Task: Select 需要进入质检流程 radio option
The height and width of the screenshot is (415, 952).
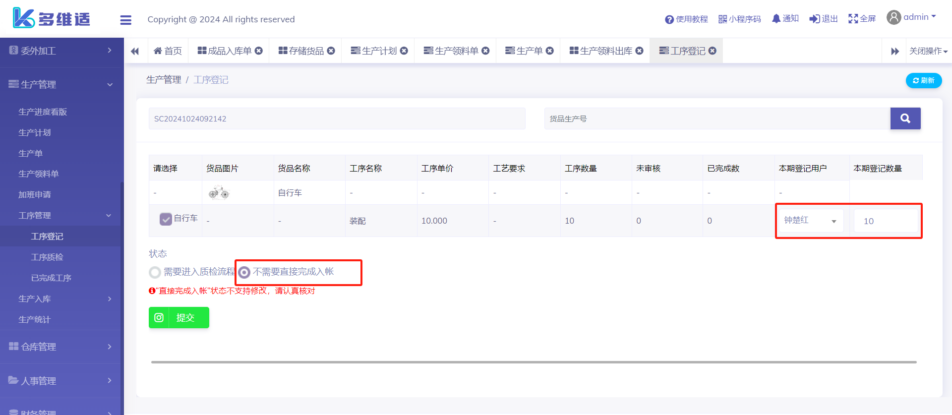Action: tap(155, 272)
